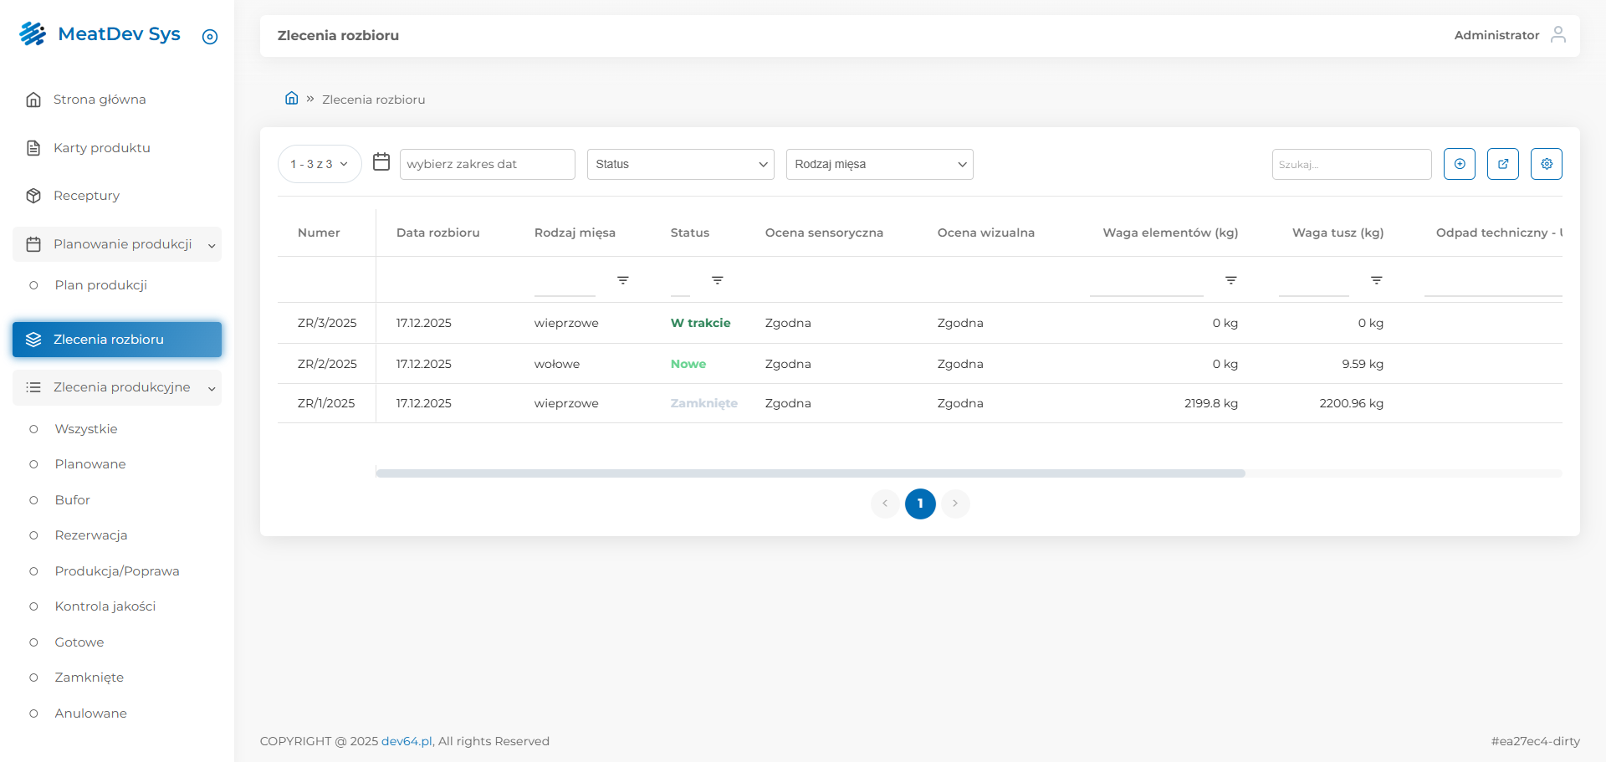Expand the 1 - 3 z 3 page size selector
The height and width of the screenshot is (762, 1606).
(x=319, y=164)
